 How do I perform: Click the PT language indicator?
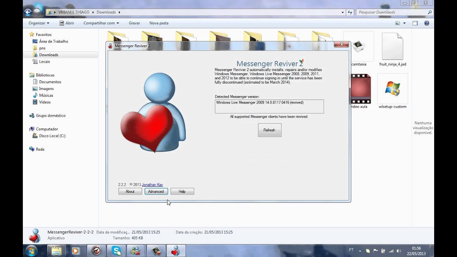tap(351, 250)
